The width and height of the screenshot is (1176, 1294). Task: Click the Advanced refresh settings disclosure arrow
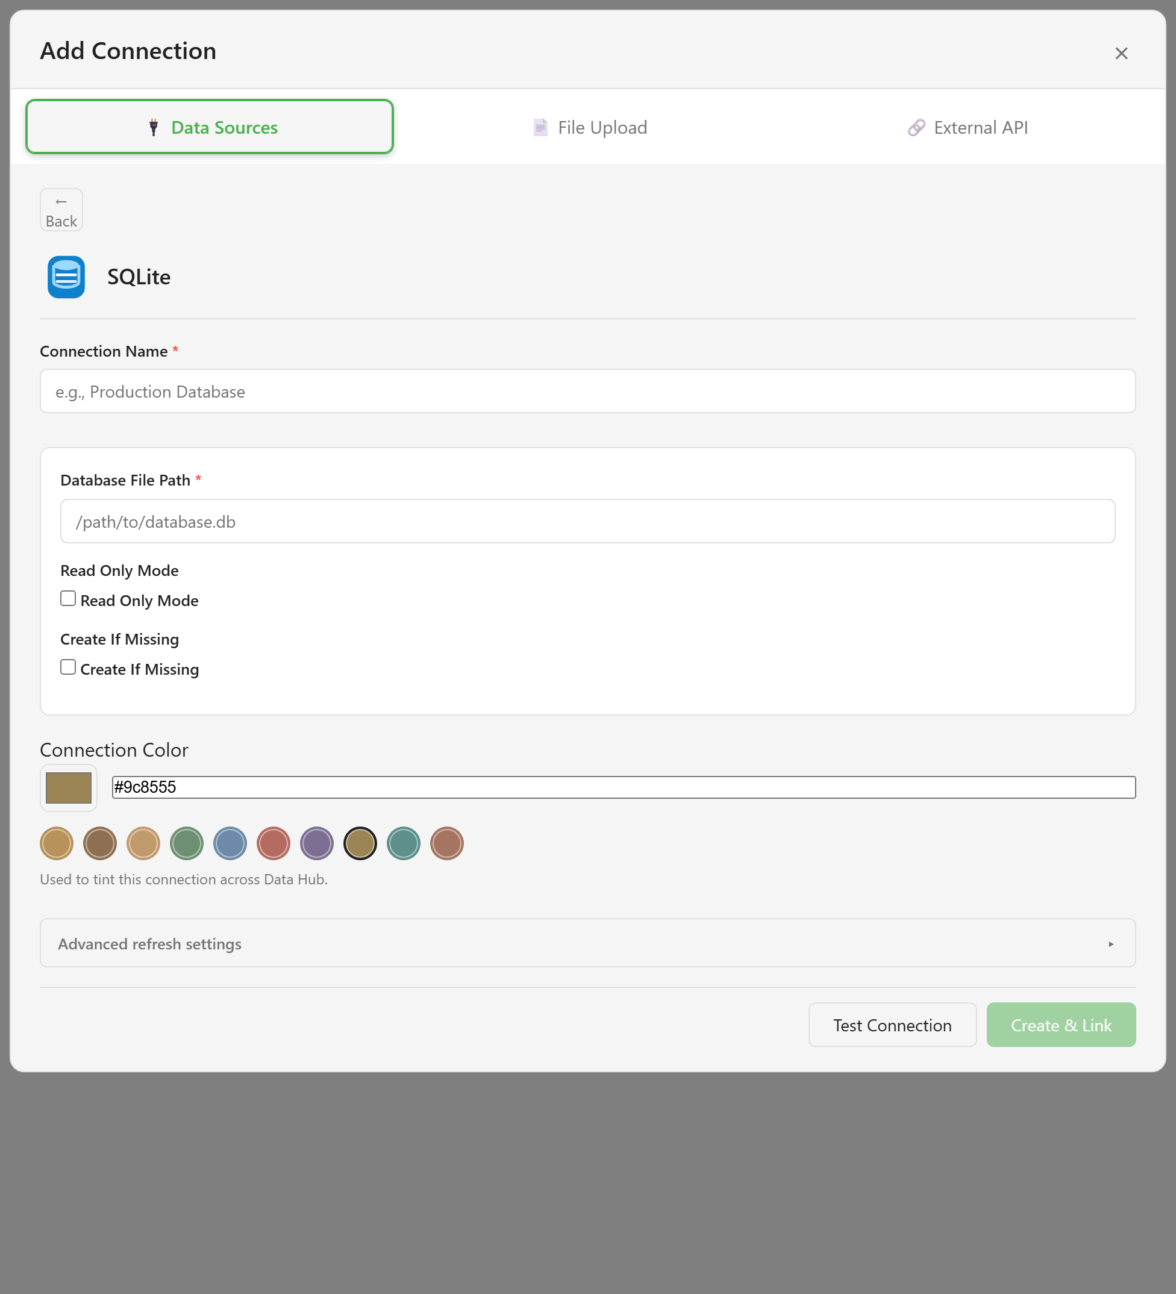click(x=1110, y=943)
